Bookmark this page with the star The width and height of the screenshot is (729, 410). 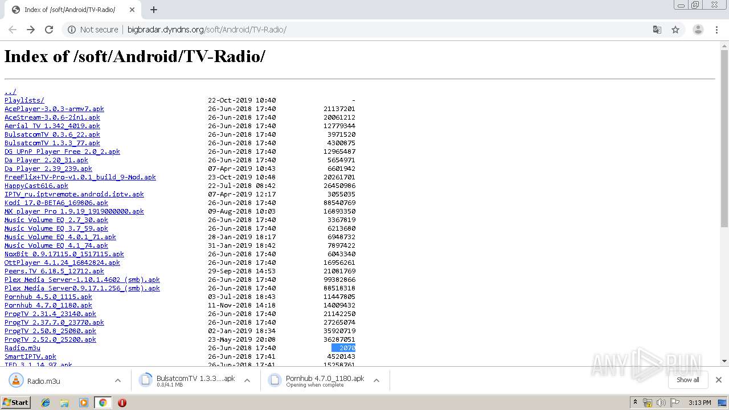[675, 30]
